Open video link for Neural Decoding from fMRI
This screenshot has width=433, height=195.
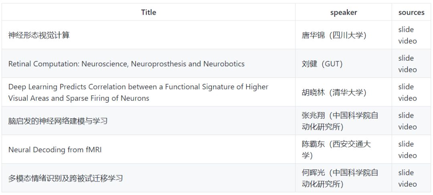click(407, 155)
